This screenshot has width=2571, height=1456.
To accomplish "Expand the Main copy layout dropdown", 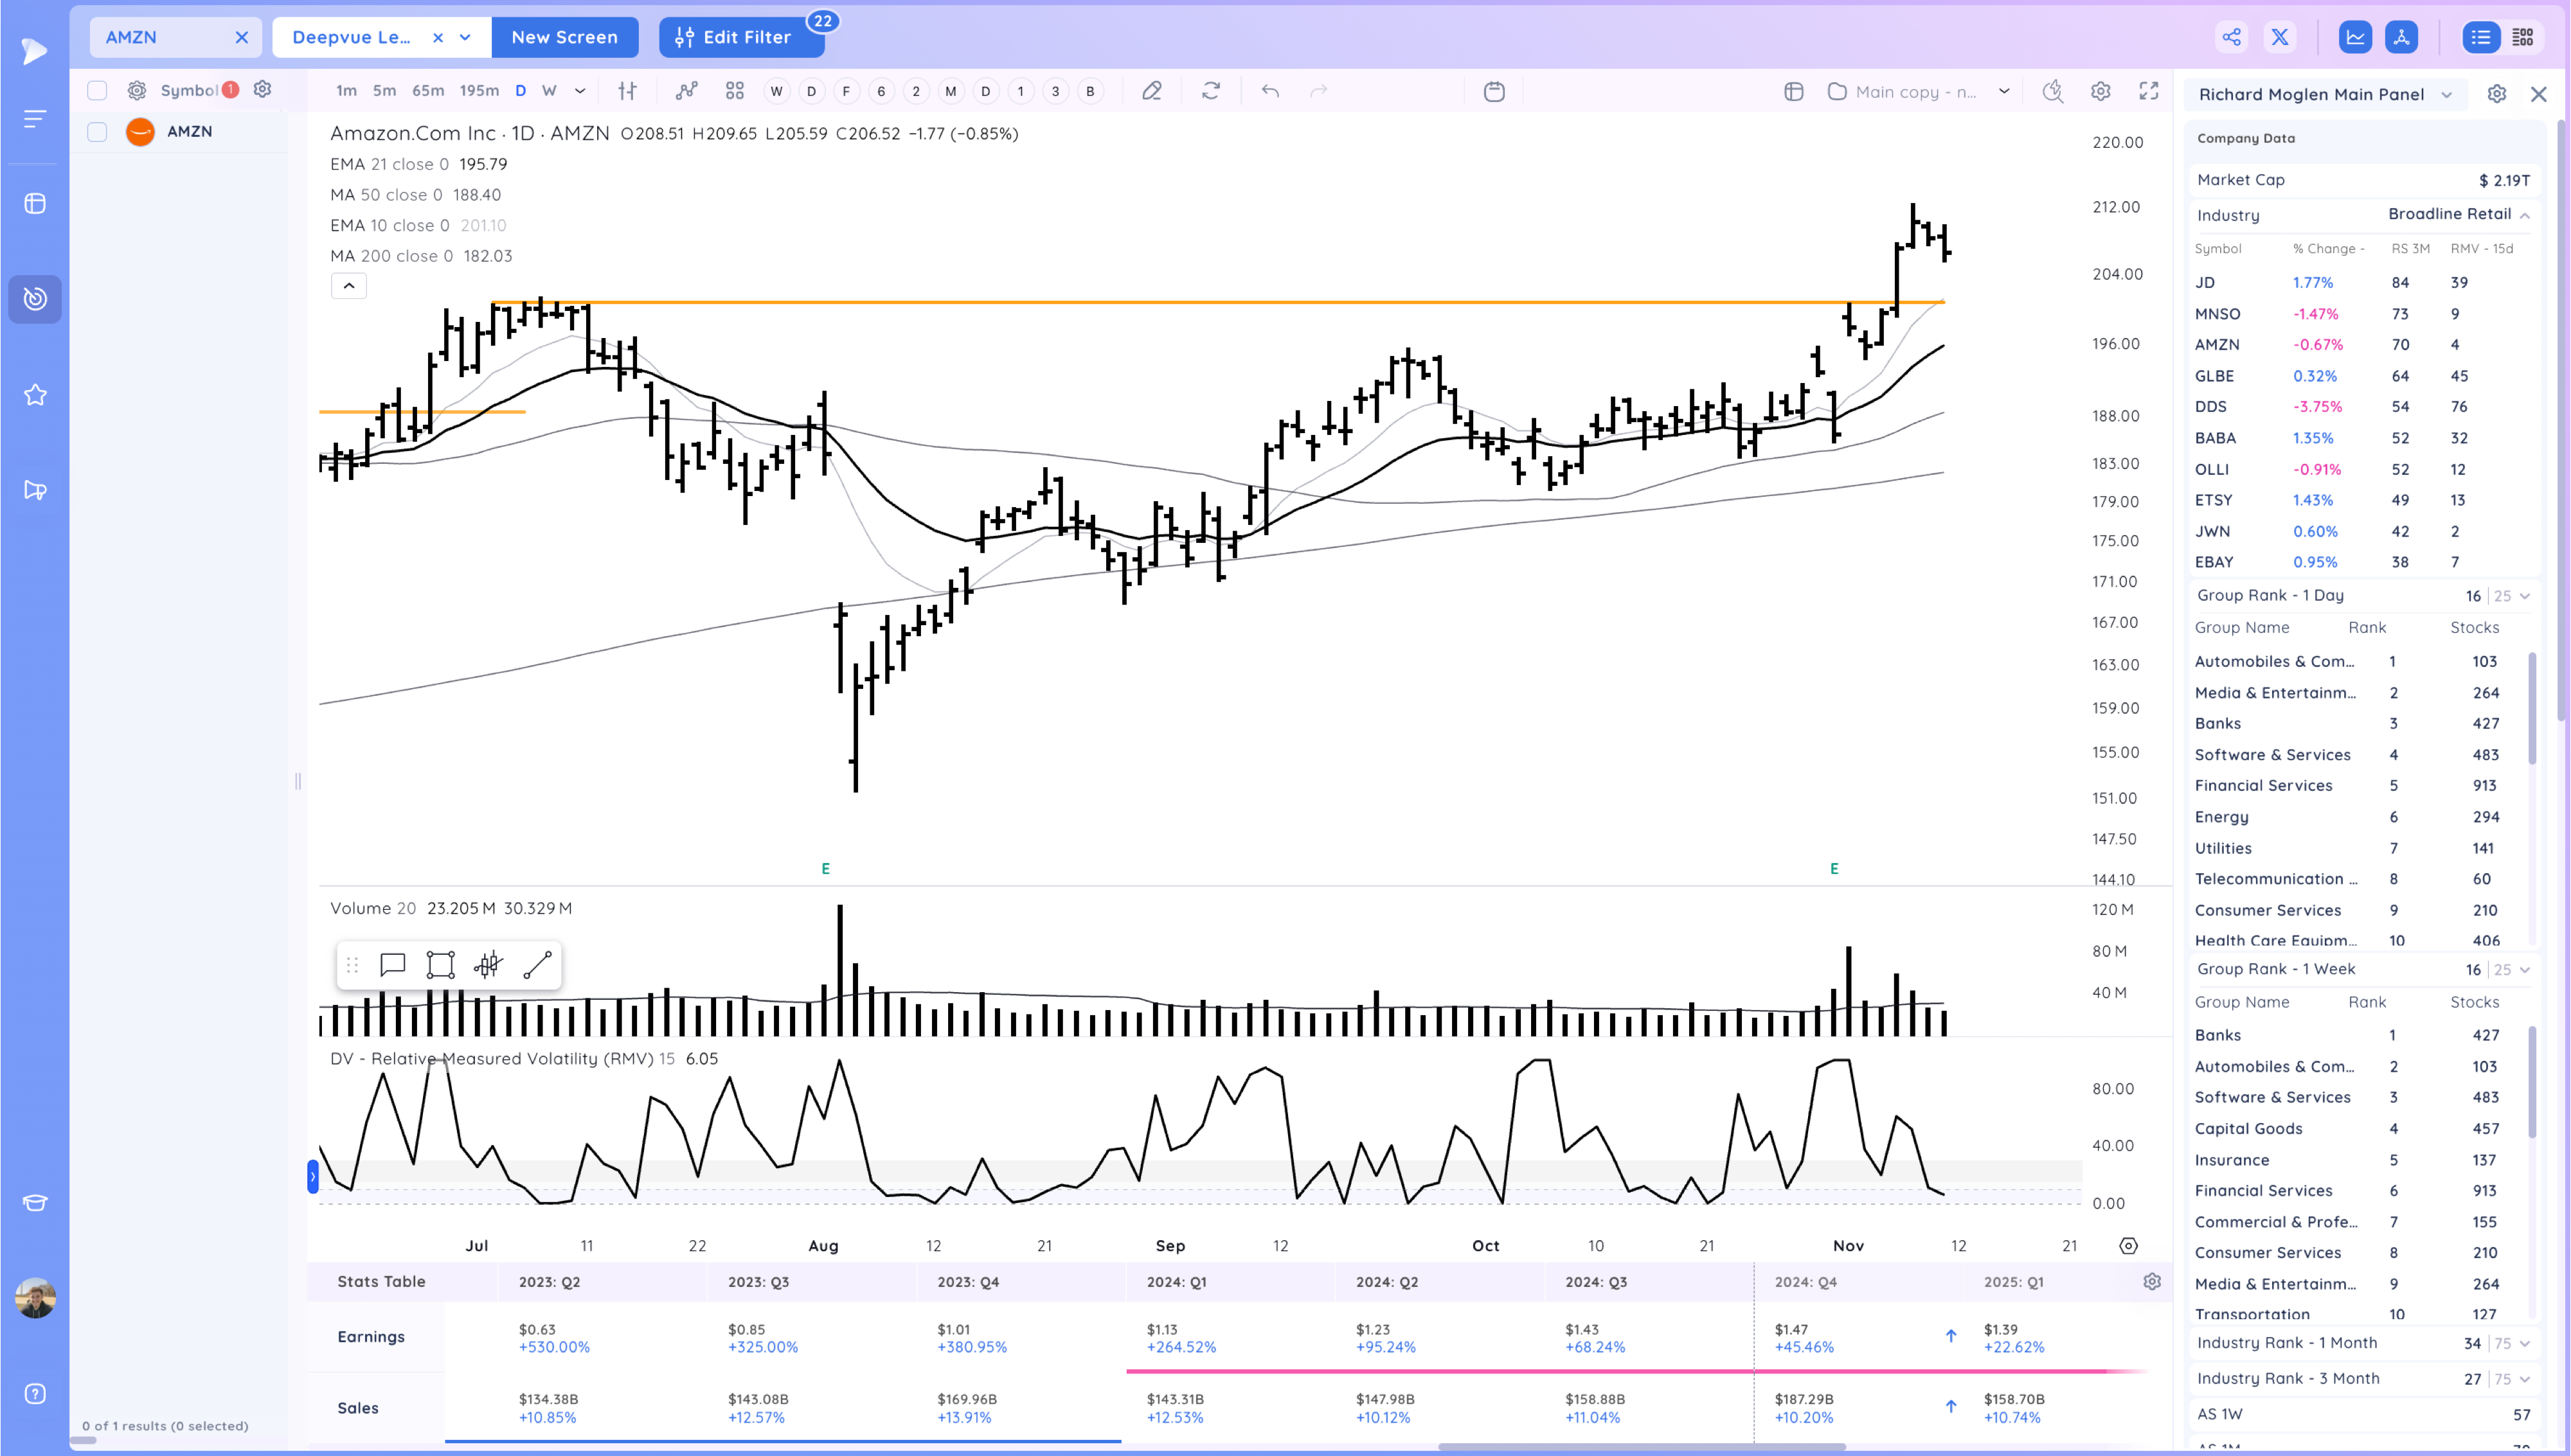I will 2004,91.
